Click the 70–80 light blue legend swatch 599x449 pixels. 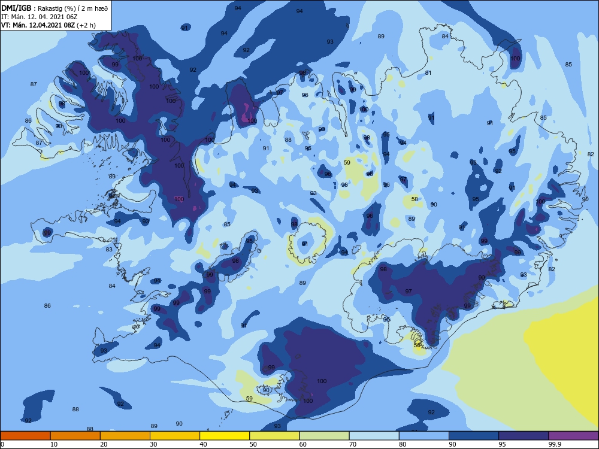[374, 436]
